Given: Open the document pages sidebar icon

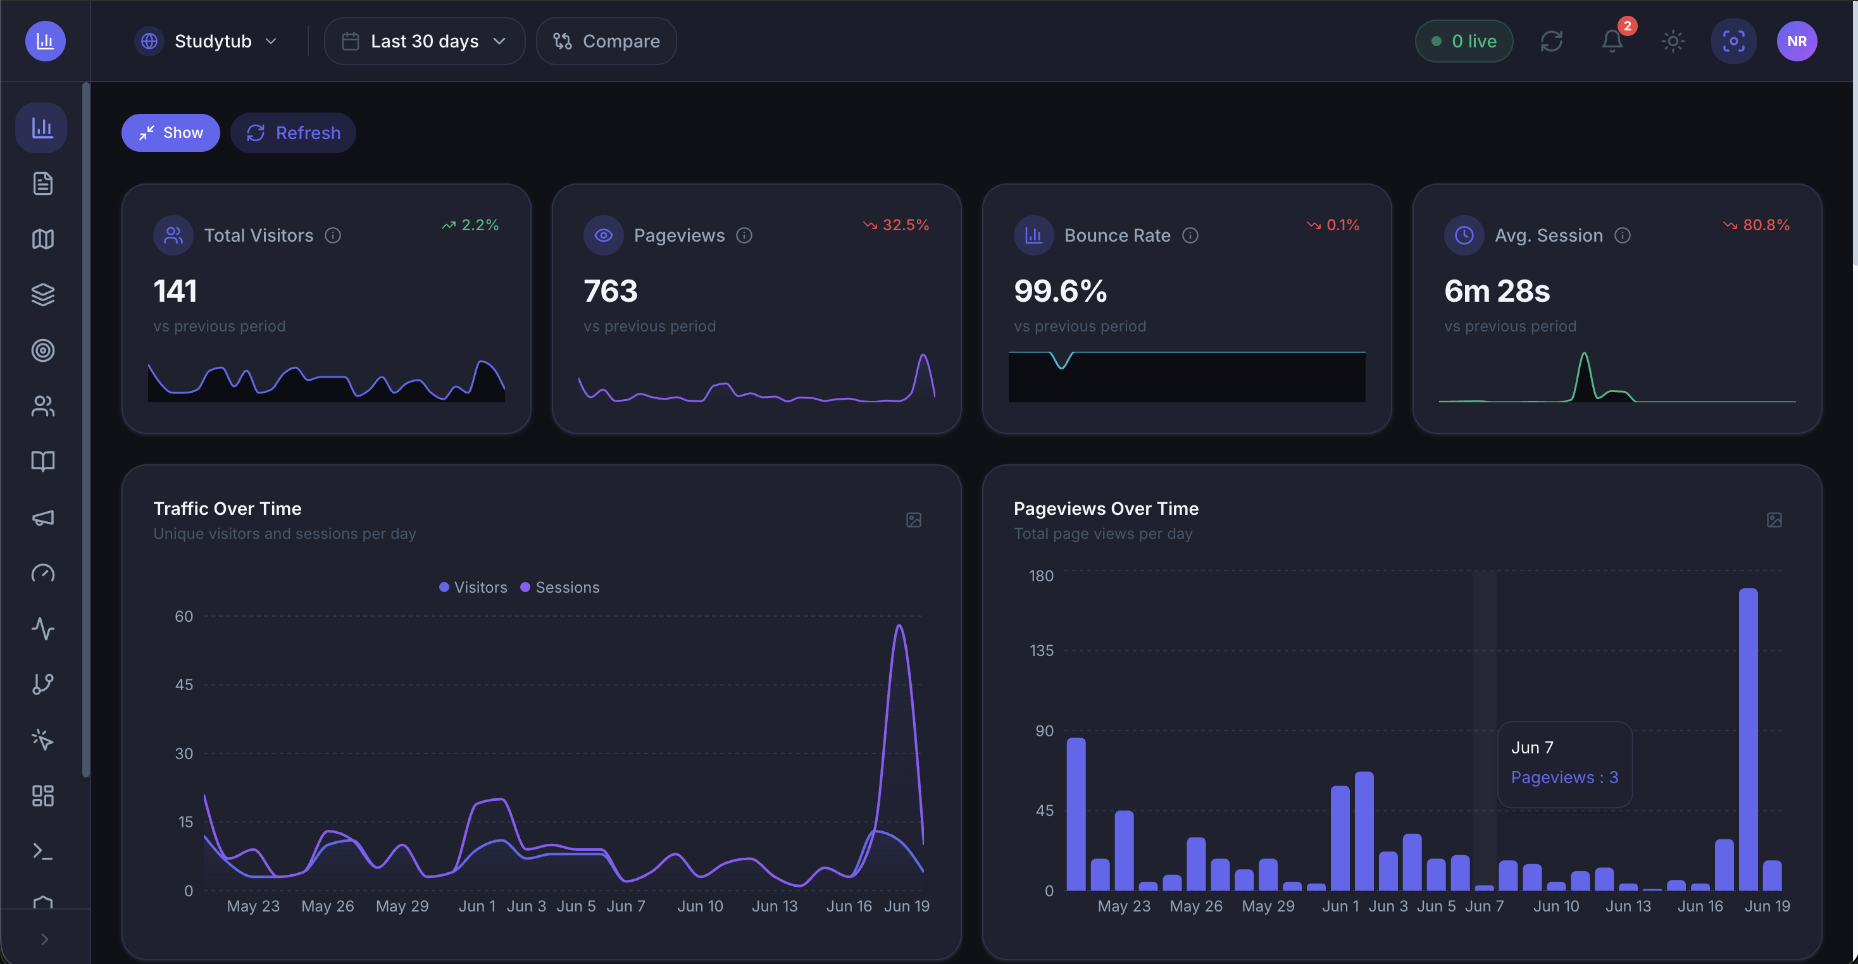Looking at the screenshot, I should click(x=42, y=183).
